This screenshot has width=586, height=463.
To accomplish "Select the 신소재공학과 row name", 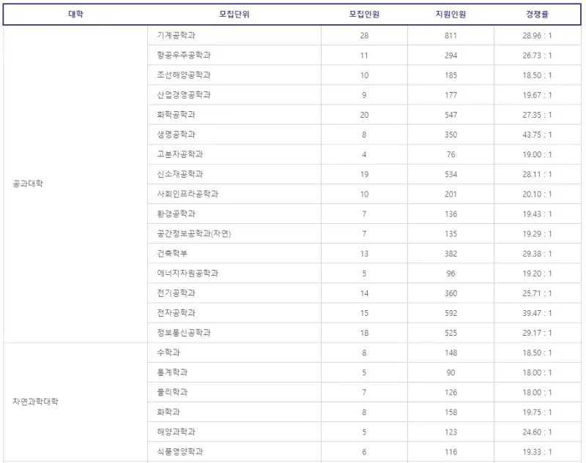I will pyautogui.click(x=180, y=174).
